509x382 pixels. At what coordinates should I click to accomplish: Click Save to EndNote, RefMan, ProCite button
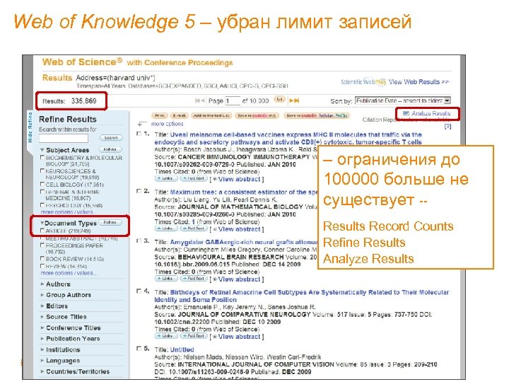click(x=317, y=115)
